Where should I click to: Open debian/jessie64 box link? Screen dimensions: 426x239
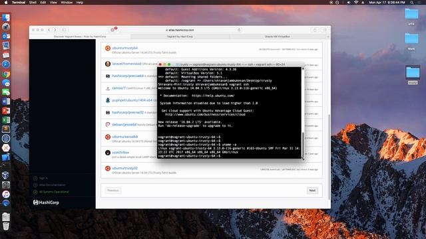(124, 124)
